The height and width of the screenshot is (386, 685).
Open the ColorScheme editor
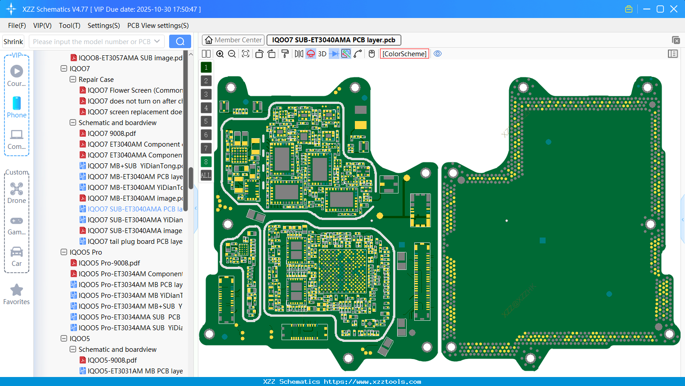404,54
